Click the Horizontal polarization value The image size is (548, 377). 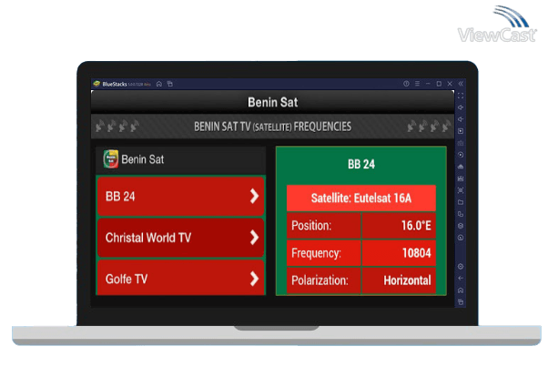407,280
